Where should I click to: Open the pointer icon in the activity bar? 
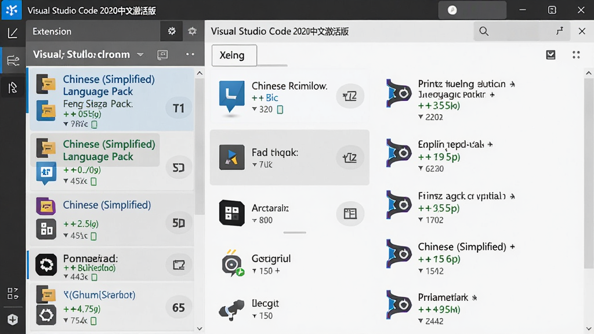13,88
